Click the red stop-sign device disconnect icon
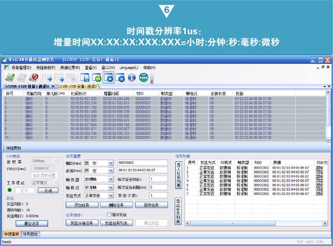This screenshot has height=246, width=333. tap(34, 77)
